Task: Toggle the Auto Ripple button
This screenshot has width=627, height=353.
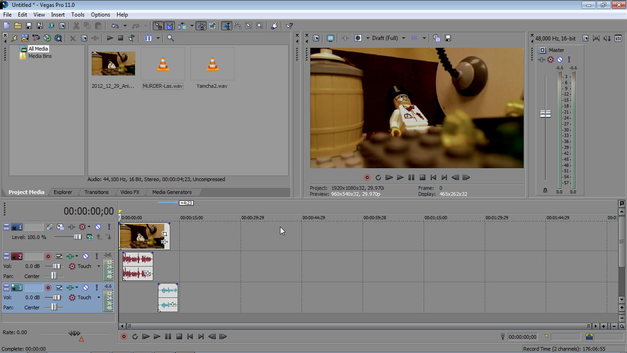Action: pyautogui.click(x=182, y=26)
